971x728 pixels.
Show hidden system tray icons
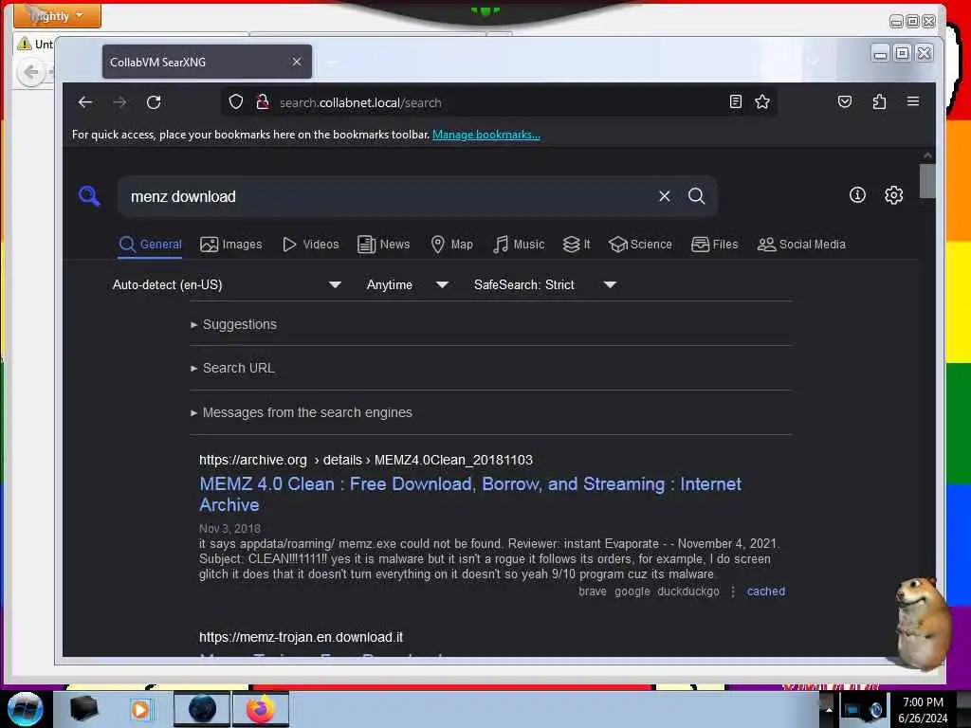(828, 710)
